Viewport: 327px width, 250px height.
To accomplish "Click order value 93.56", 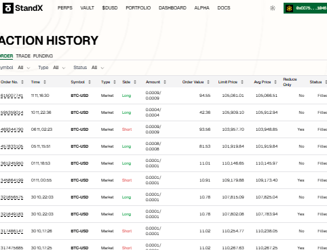I will point(205,129).
